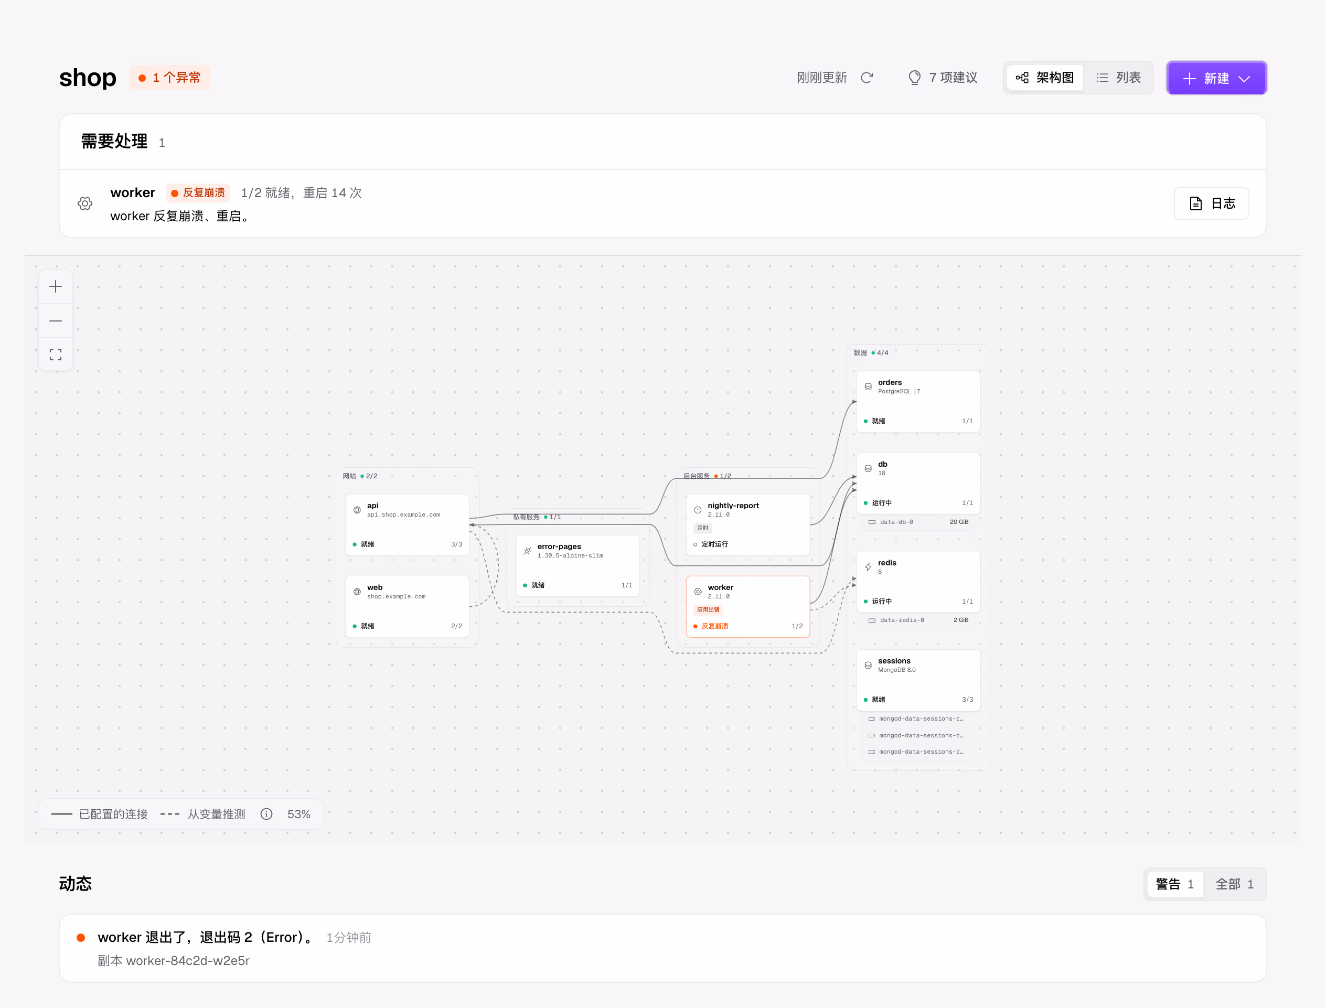Click the lightning icon on redis node
This screenshot has width=1326, height=1008.
(x=868, y=567)
